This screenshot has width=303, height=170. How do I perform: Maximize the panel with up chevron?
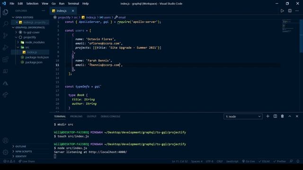[290, 116]
